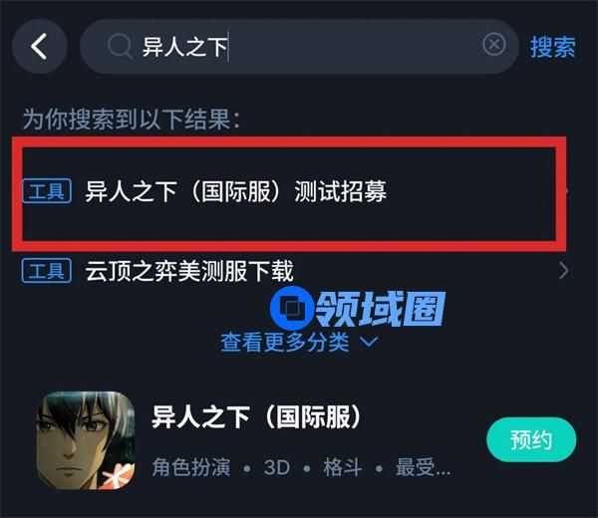The image size is (598, 518).
Task: Click the 工具 tag beside 异人之下 result
Action: coord(47,191)
